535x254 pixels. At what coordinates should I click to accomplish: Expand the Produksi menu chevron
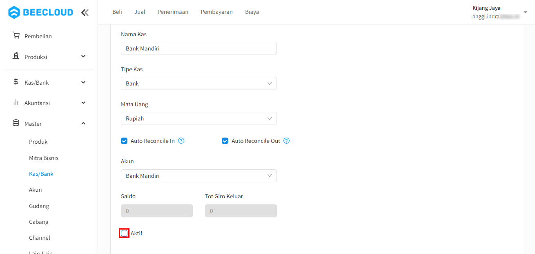point(83,57)
